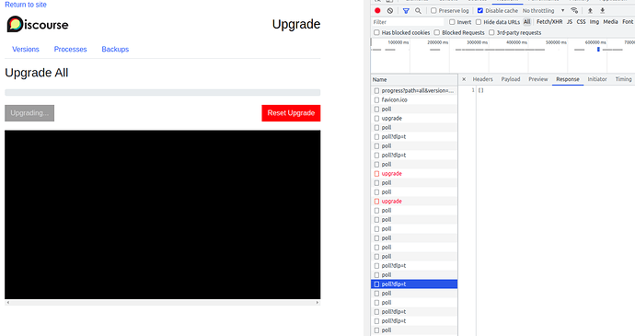Enable the Hide data URLs checkbox

[x=479, y=22]
